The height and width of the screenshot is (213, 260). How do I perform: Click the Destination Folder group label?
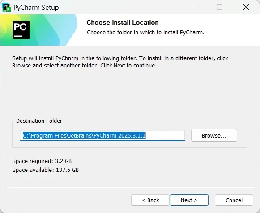pyautogui.click(x=39, y=121)
